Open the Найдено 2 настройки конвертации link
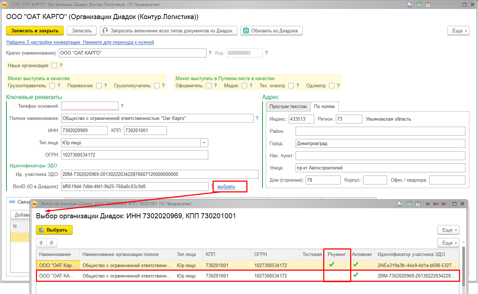 coord(80,42)
